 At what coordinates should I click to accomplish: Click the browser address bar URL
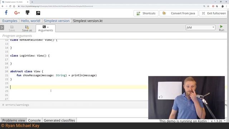pos(57,6)
